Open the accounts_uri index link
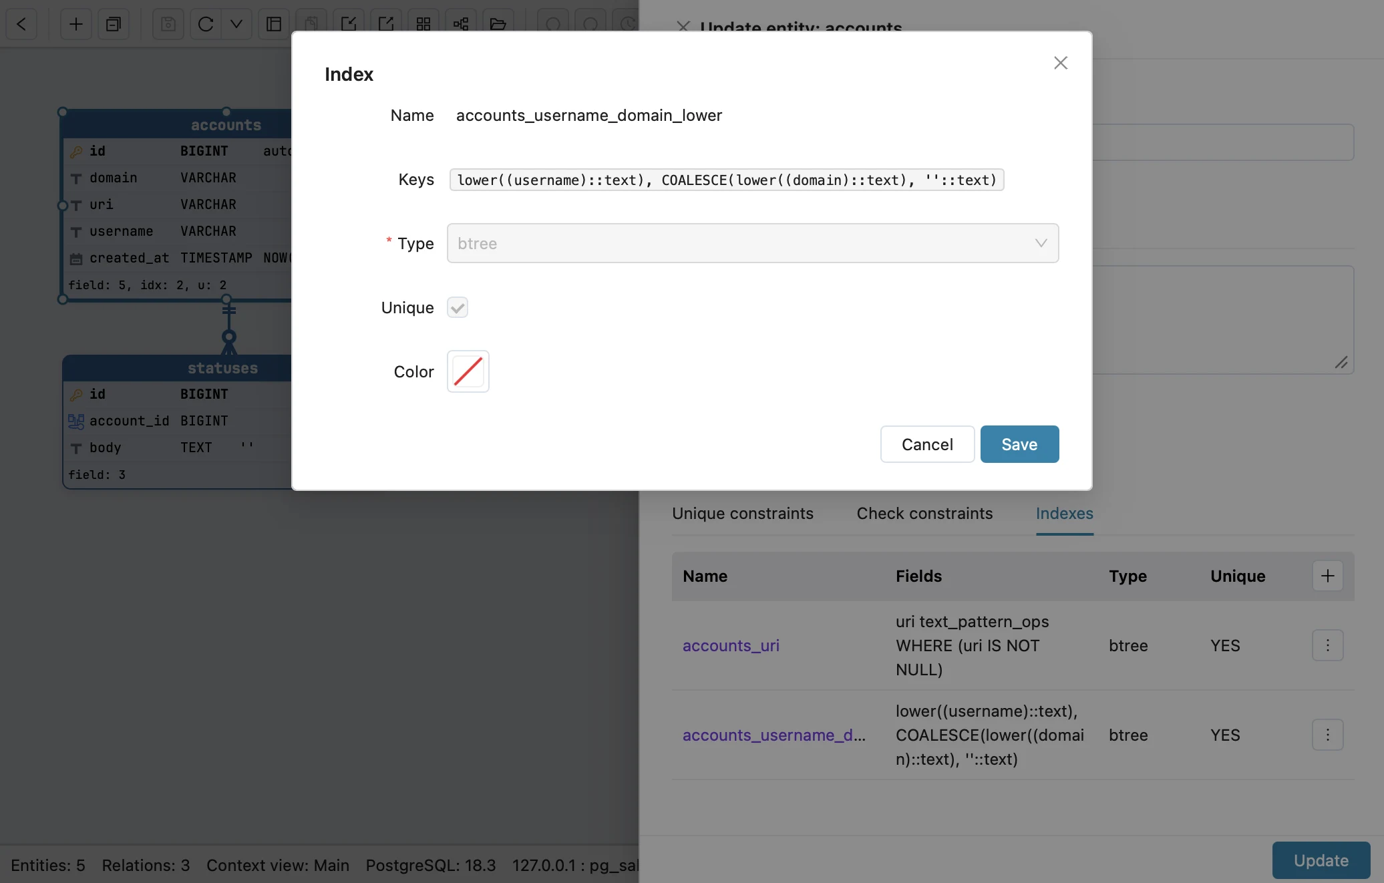Image resolution: width=1384 pixels, height=883 pixels. 731,645
